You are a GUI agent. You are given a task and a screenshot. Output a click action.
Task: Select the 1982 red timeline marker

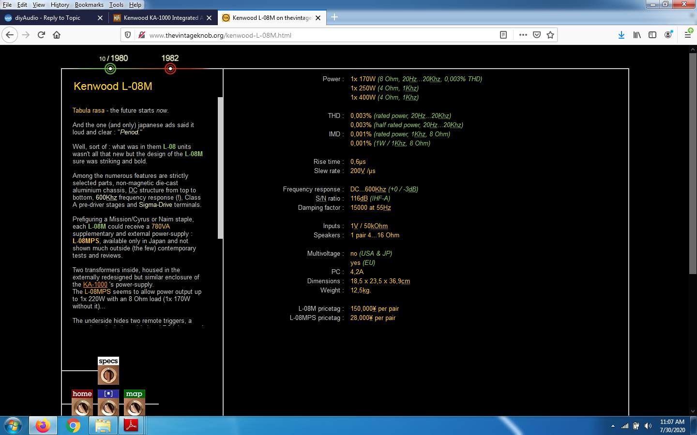tap(170, 69)
